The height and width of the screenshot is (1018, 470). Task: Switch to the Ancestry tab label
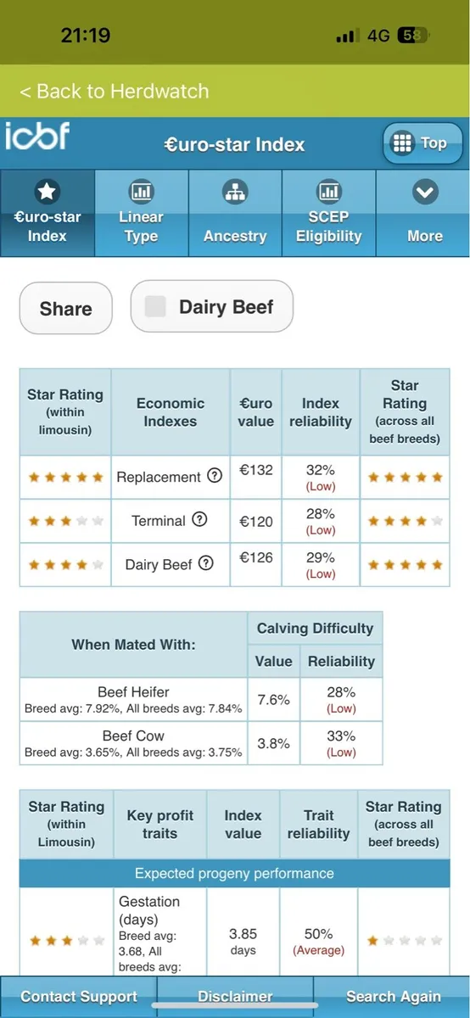(x=235, y=237)
